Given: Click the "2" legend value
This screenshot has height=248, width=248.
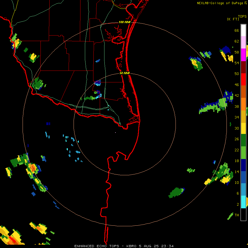Looking at the screenshot, I should click(x=238, y=204).
